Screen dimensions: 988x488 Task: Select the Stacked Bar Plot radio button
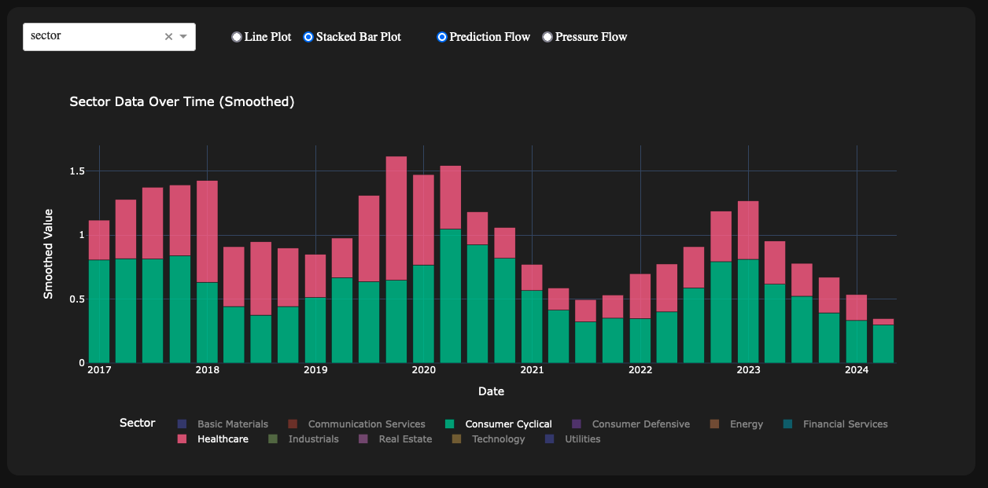pos(308,37)
